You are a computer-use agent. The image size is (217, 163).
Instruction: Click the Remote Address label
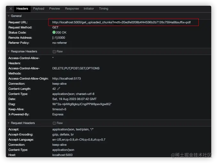click(20, 38)
